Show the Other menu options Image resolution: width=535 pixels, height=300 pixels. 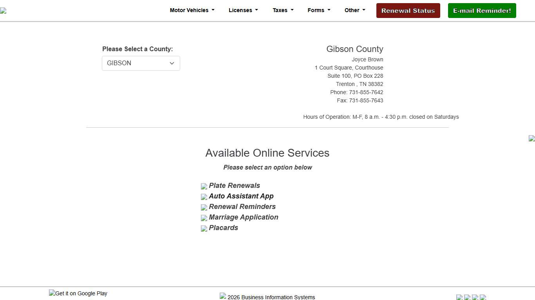[x=355, y=11]
